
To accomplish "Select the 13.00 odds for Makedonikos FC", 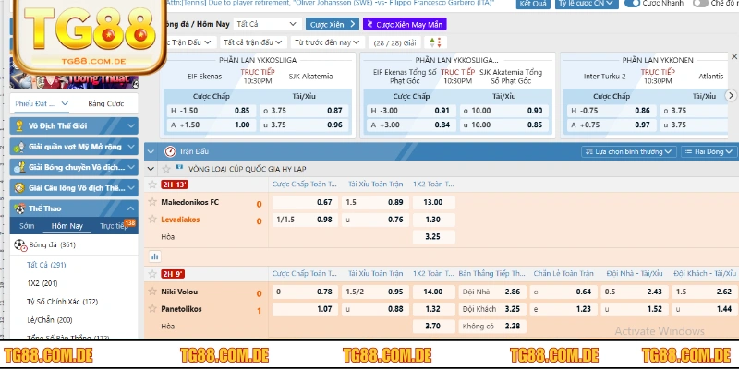I will (x=432, y=202).
